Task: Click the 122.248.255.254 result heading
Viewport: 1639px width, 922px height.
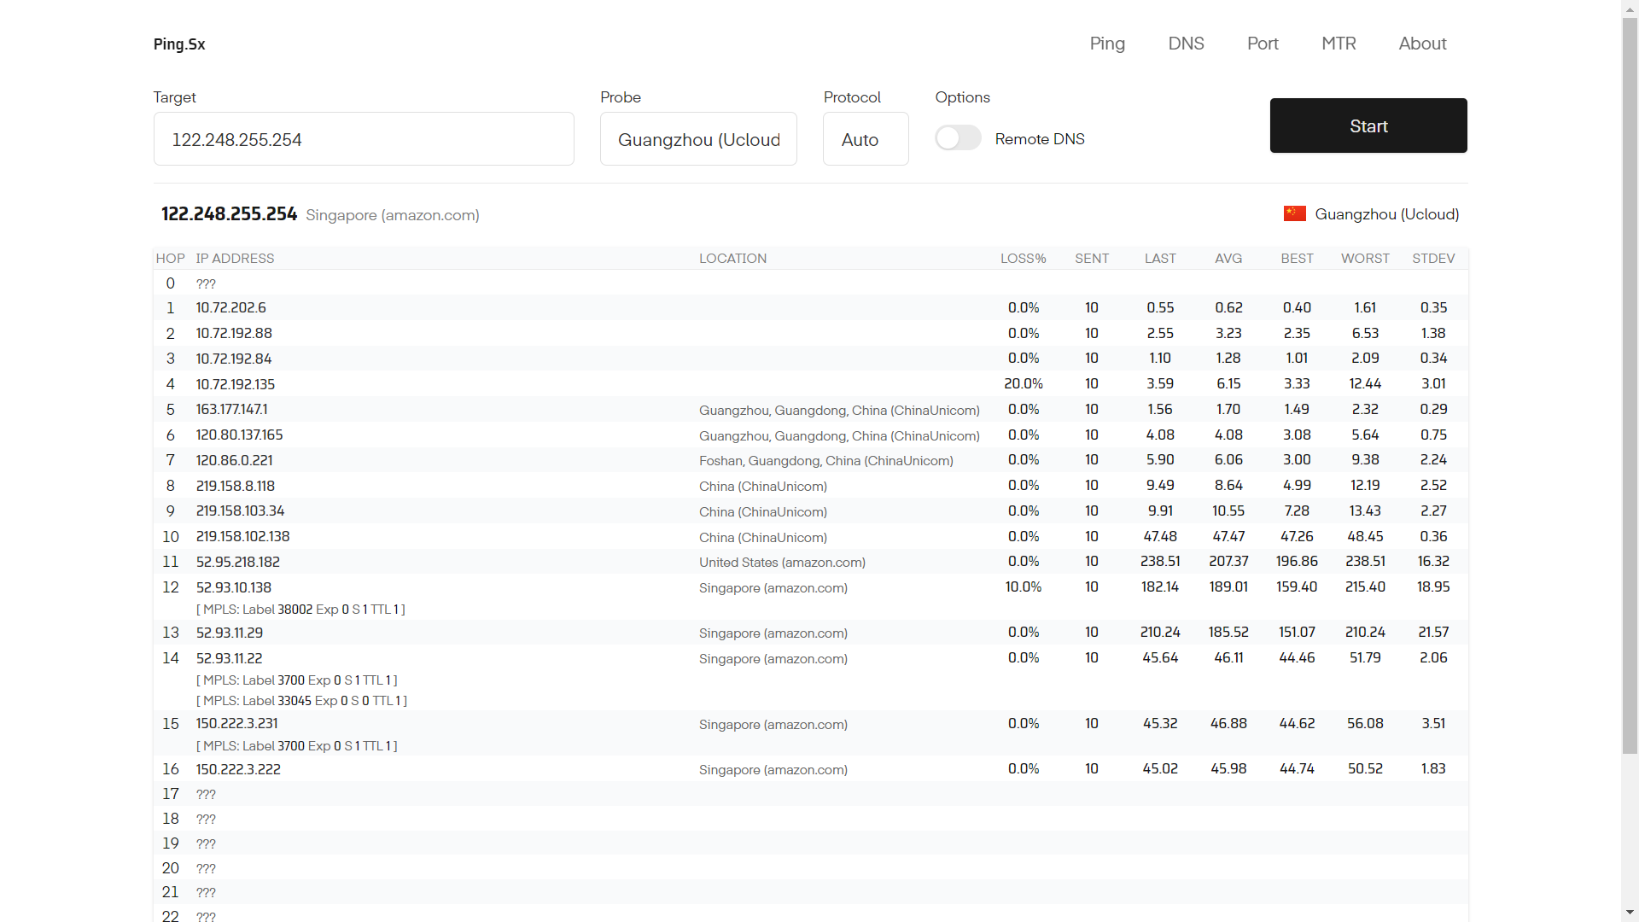Action: pos(229,214)
